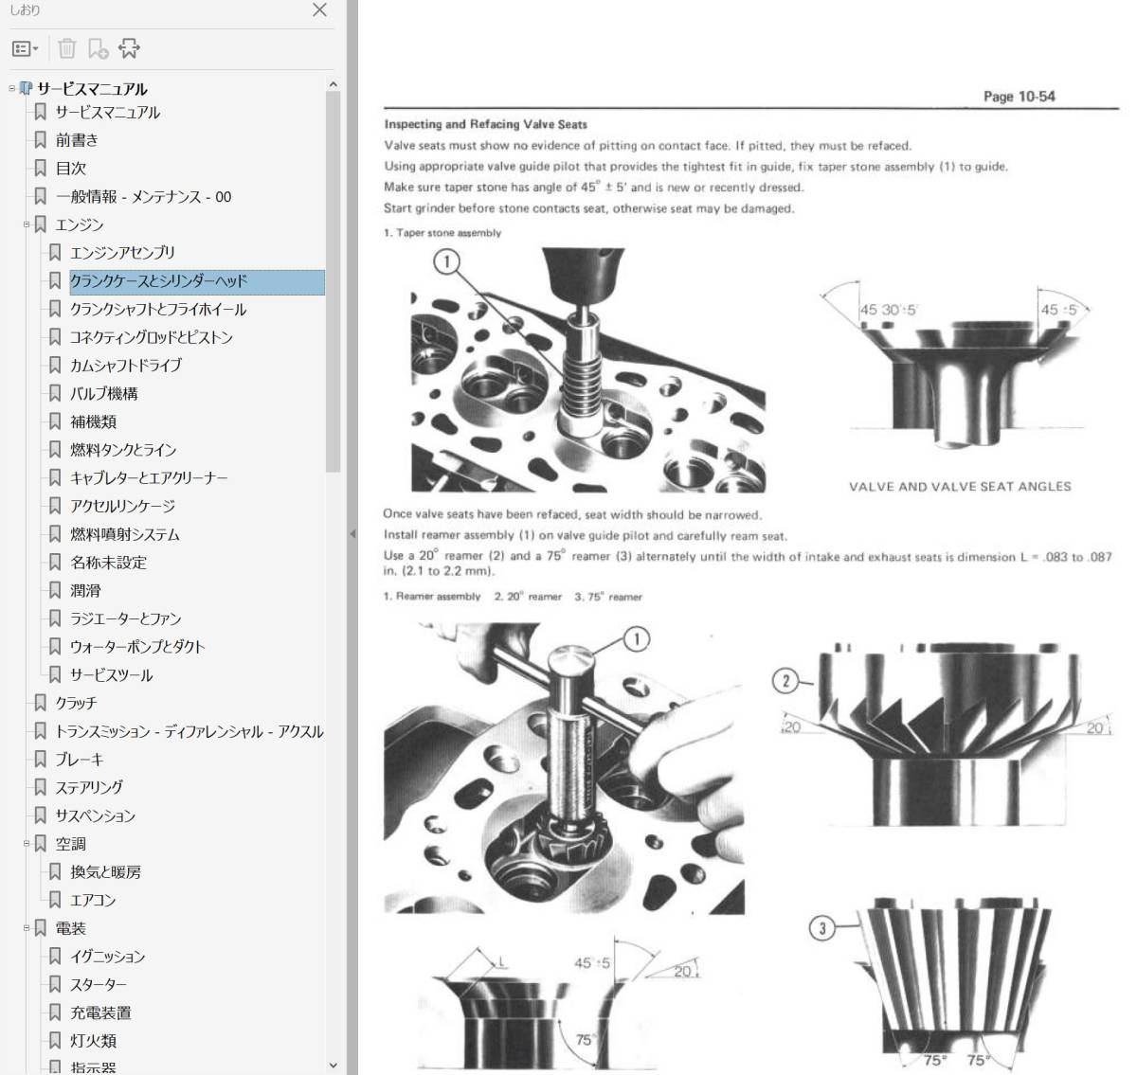Image resolution: width=1137 pixels, height=1075 pixels.
Task: Click 'Inspecting and Refacing Valve Seats' heading
Action: (485, 124)
